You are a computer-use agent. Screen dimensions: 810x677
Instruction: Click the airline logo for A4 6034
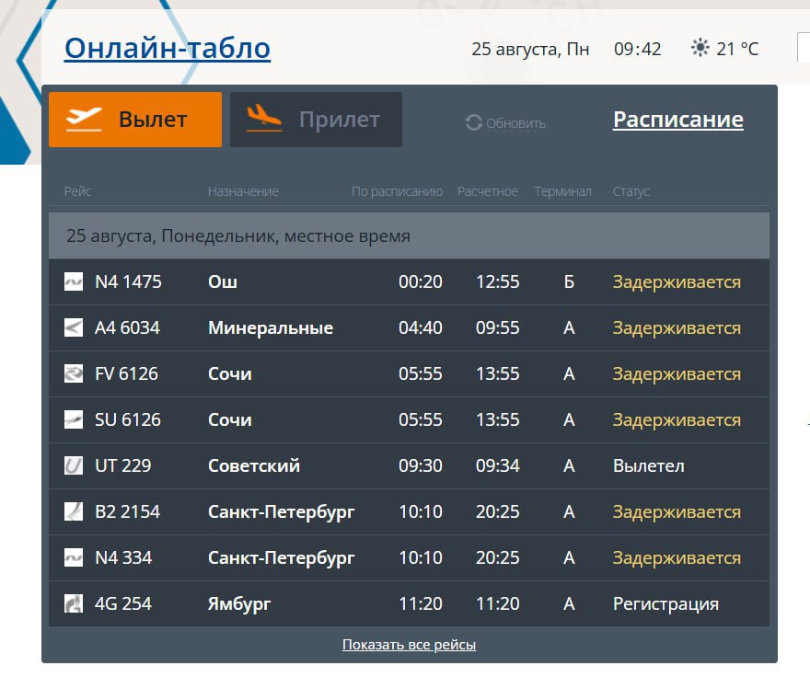pyautogui.click(x=74, y=327)
